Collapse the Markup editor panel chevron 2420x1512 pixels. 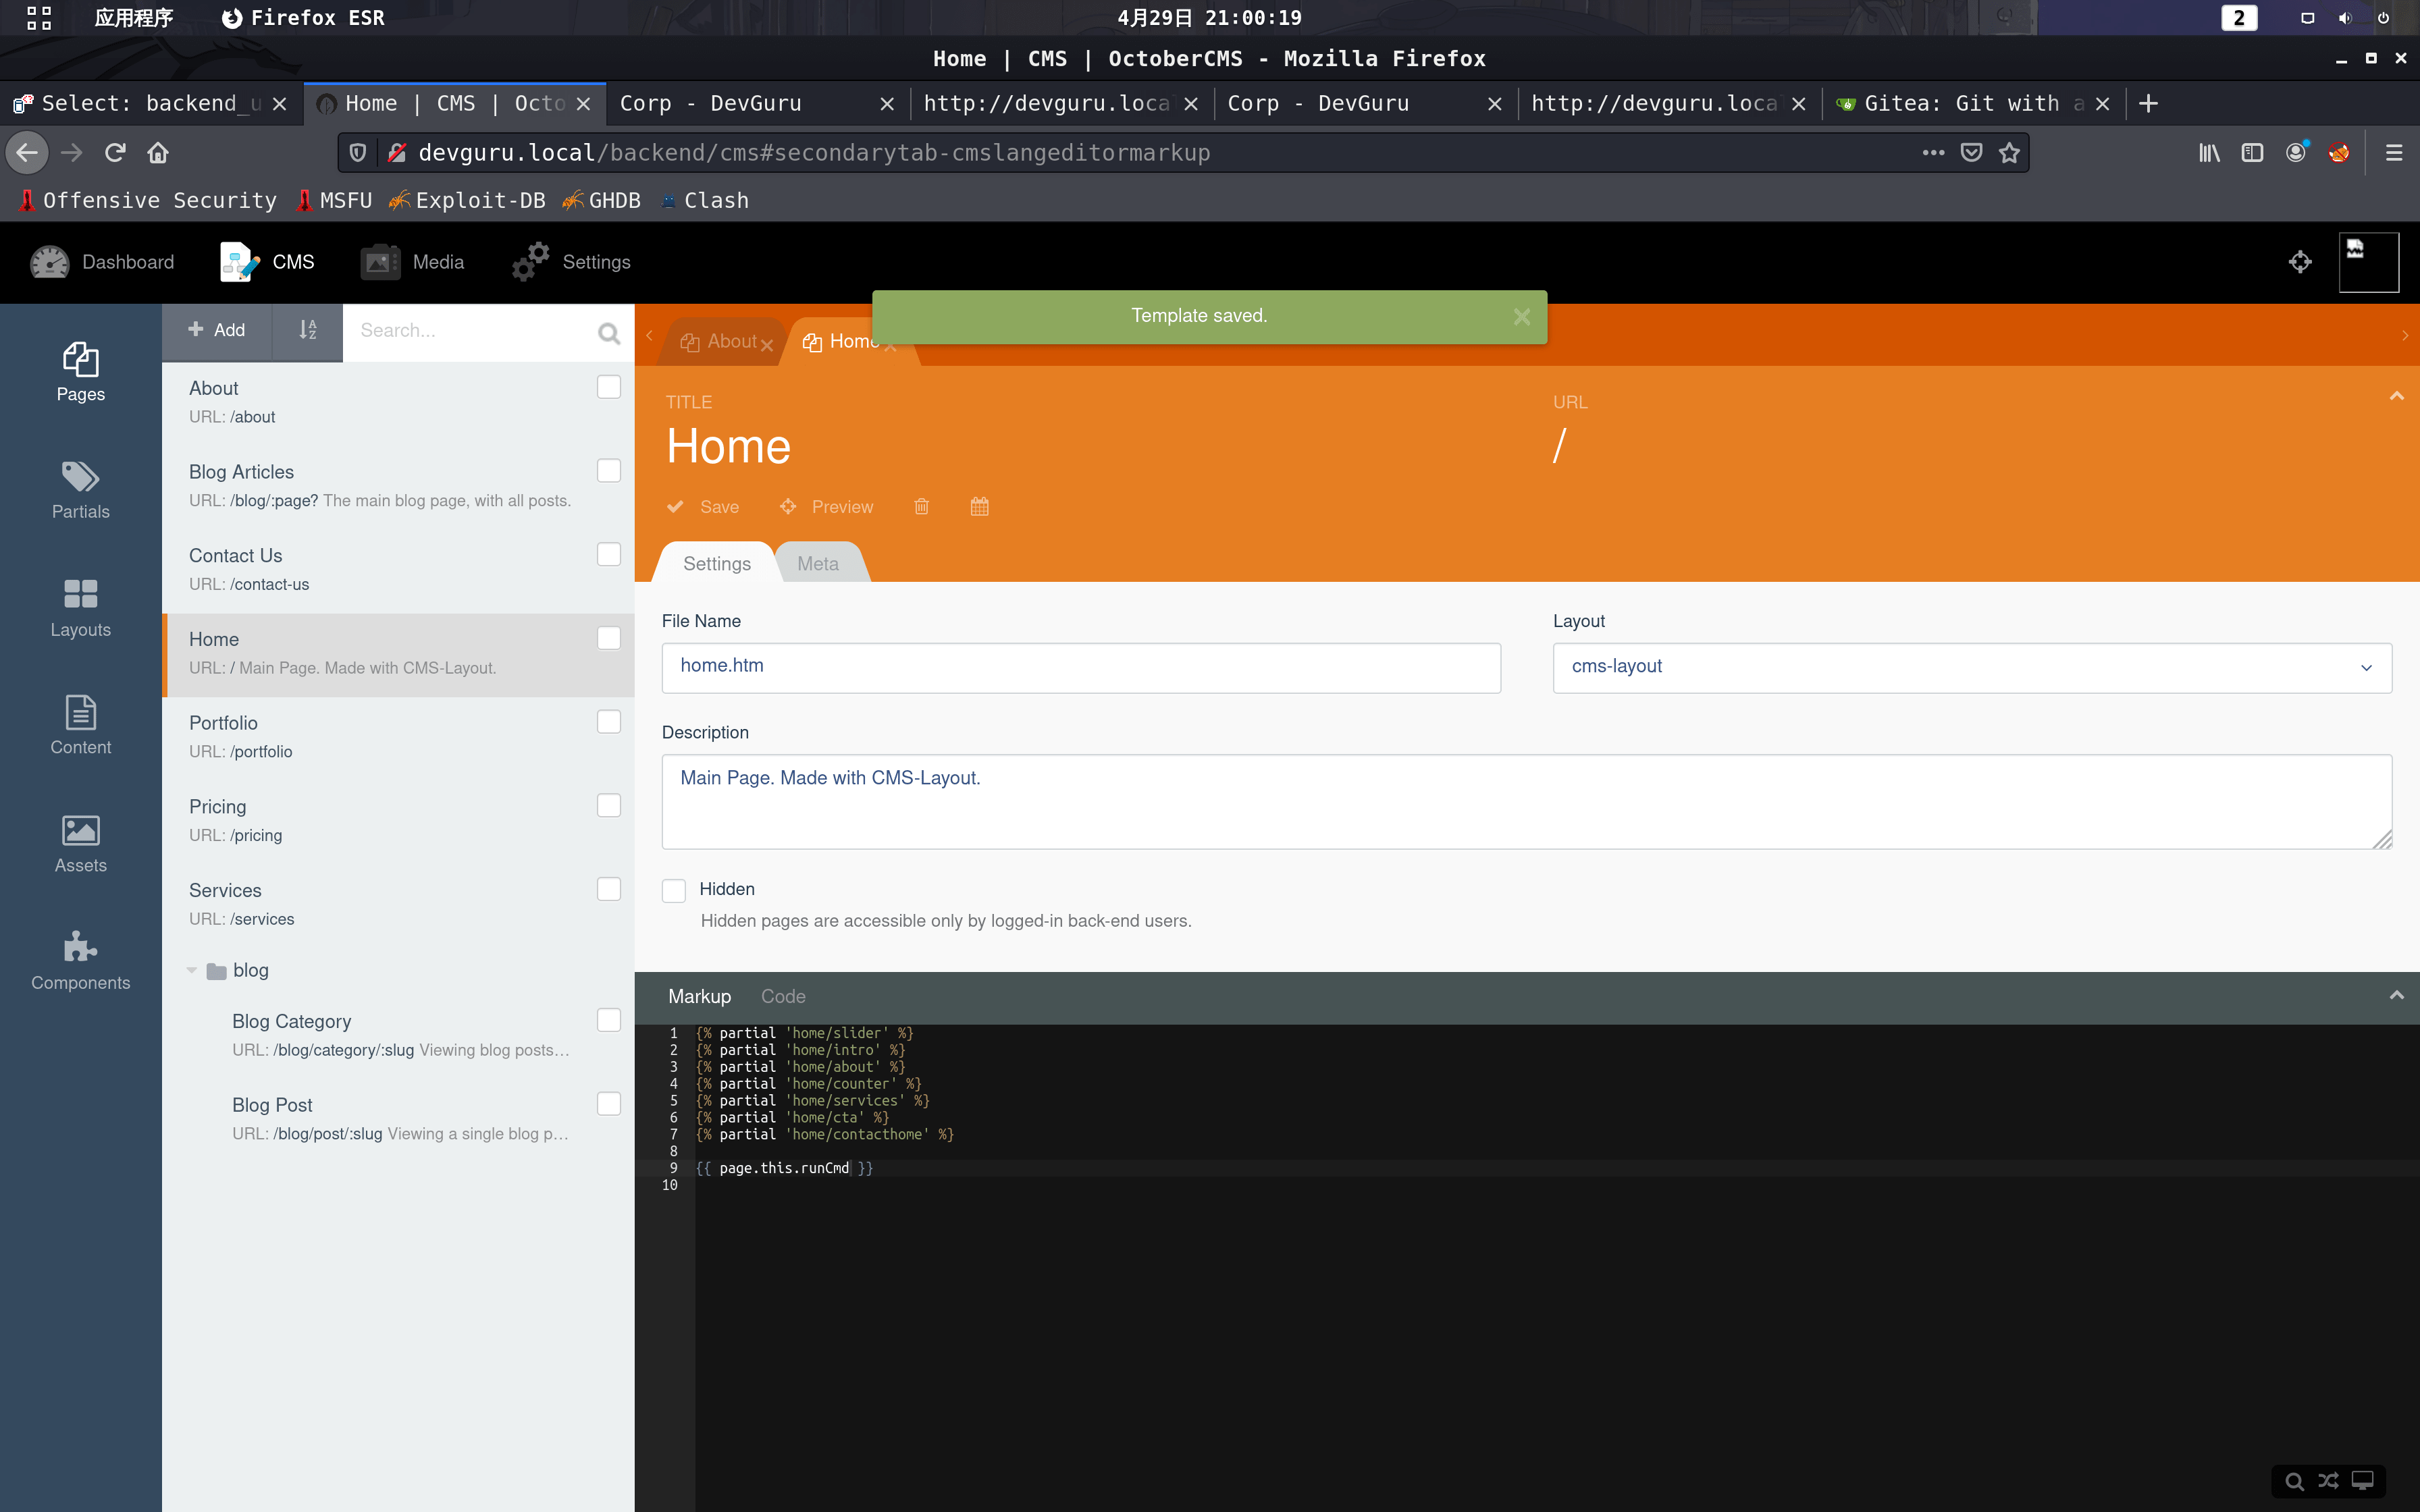click(2396, 996)
